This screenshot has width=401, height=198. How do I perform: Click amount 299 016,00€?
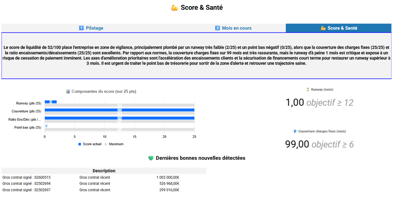point(169,190)
